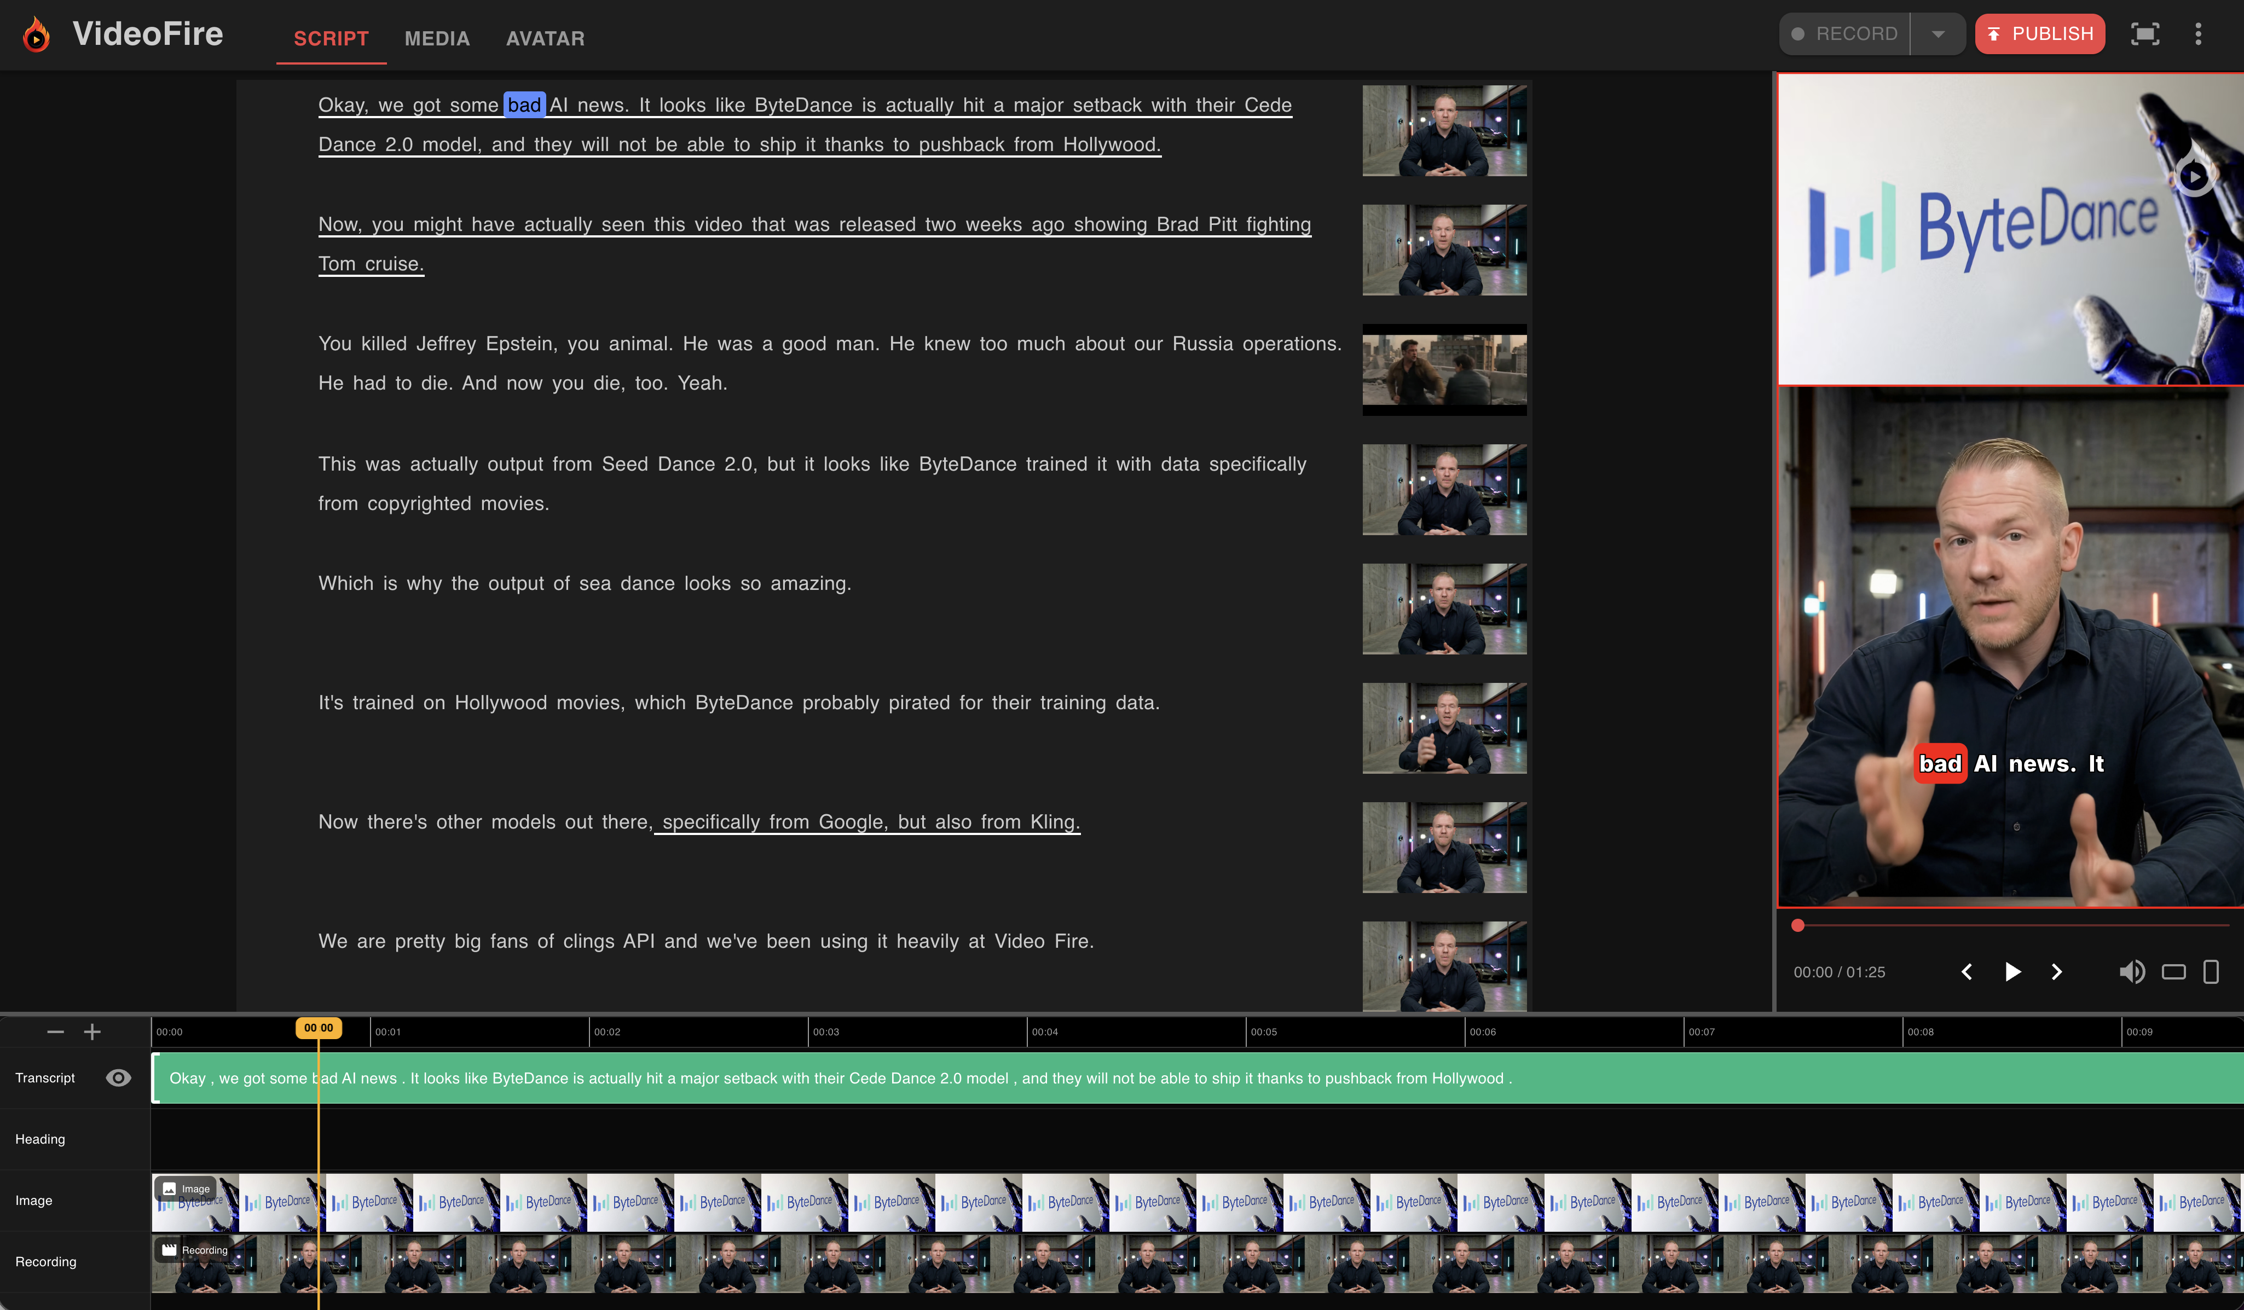Image resolution: width=2244 pixels, height=1310 pixels.
Task: Click paragraph "Now, you might have actually seen"
Action: click(x=815, y=244)
